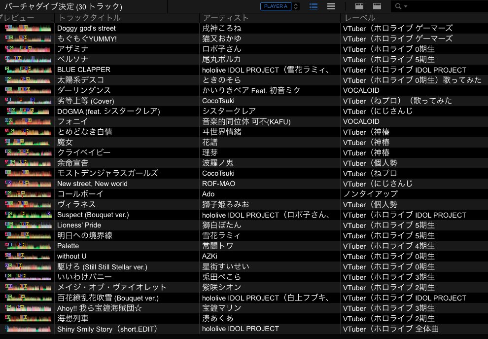Click the second window layout icon
The image size is (488, 339).
[x=377, y=6]
